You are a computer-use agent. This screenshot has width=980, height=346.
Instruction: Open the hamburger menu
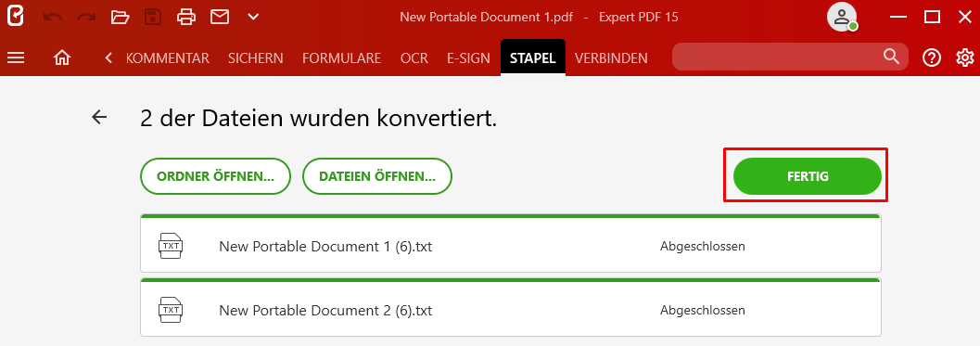pos(16,58)
